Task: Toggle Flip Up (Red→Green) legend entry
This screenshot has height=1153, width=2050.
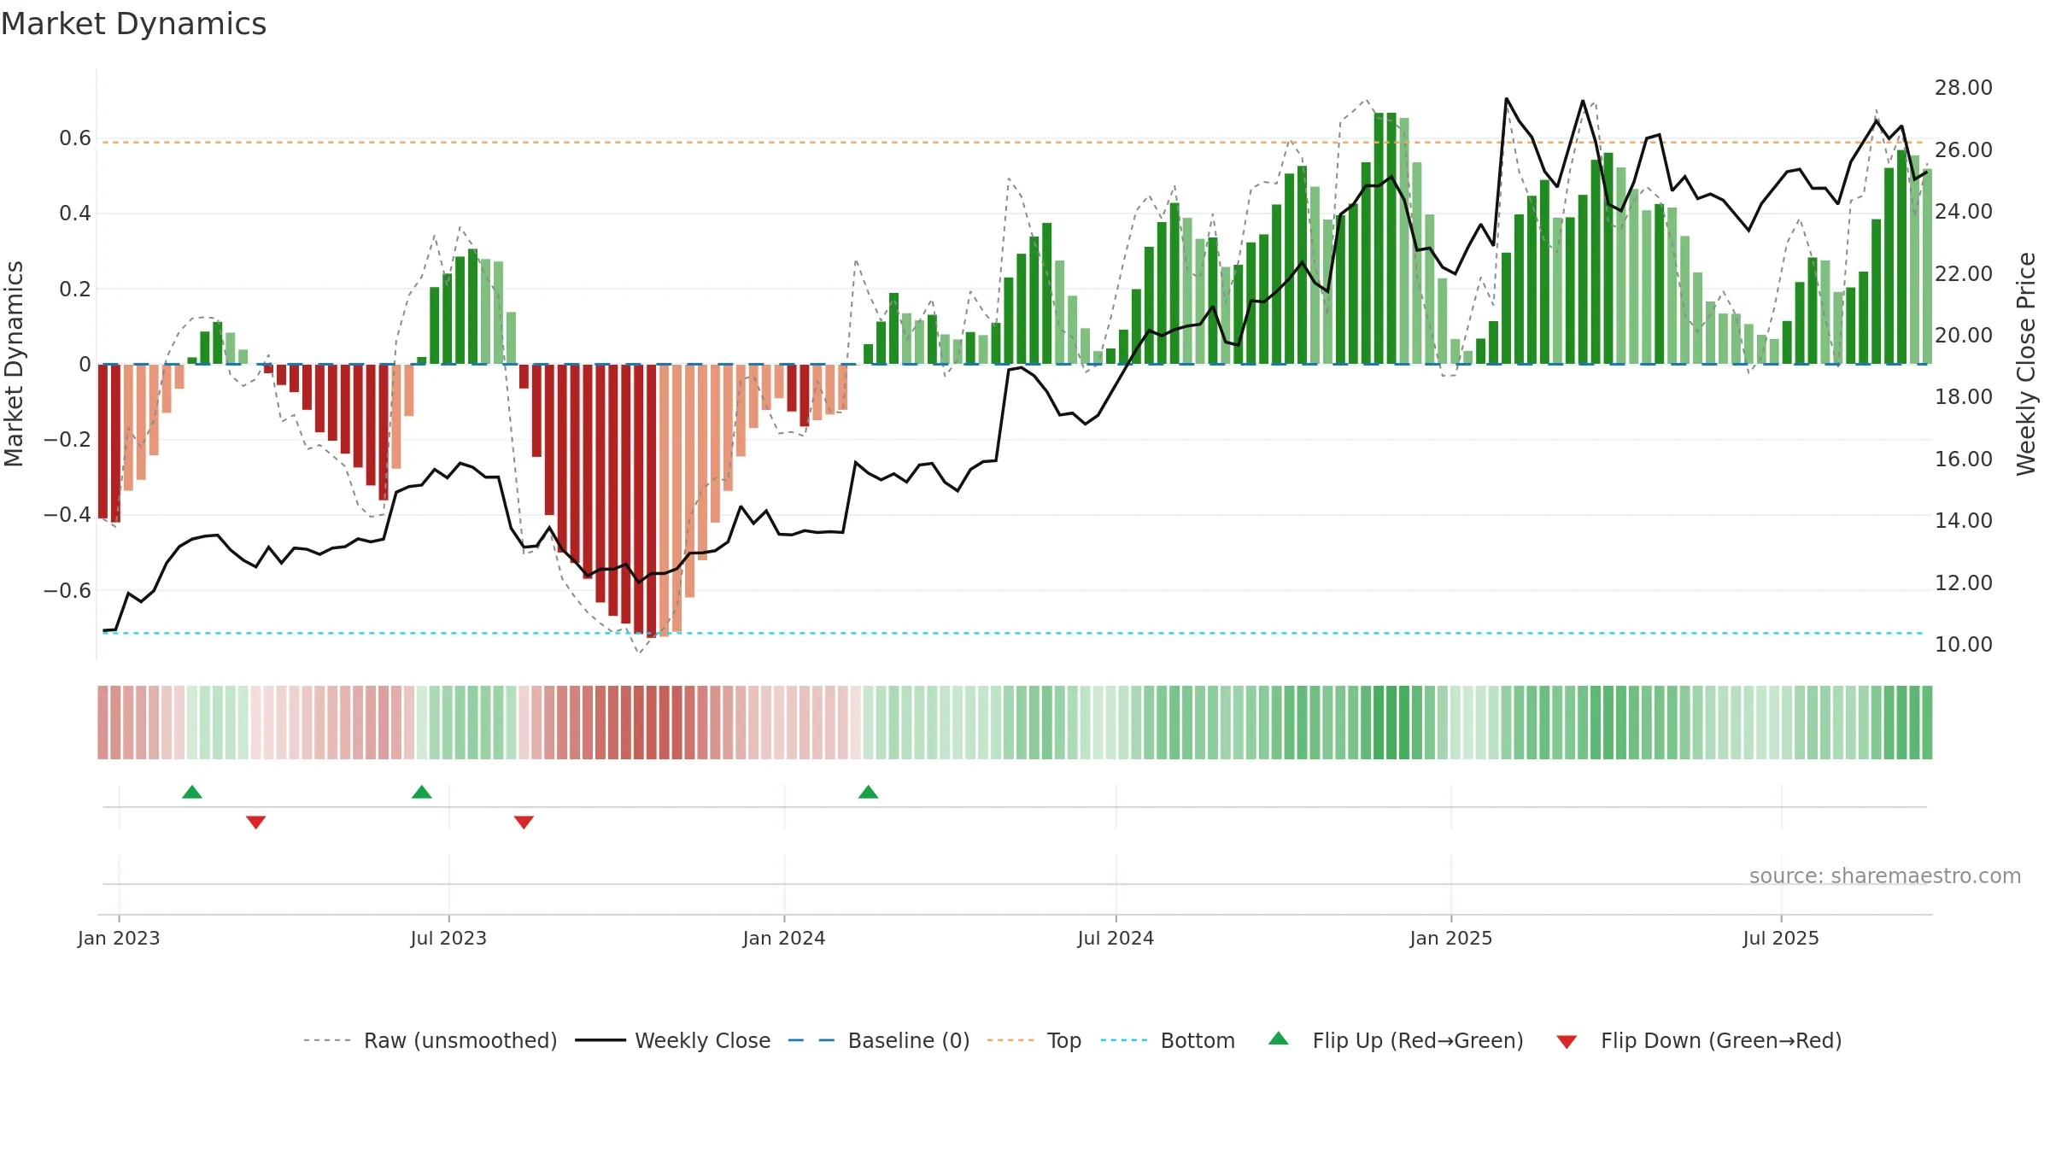Action: [x=1396, y=1040]
